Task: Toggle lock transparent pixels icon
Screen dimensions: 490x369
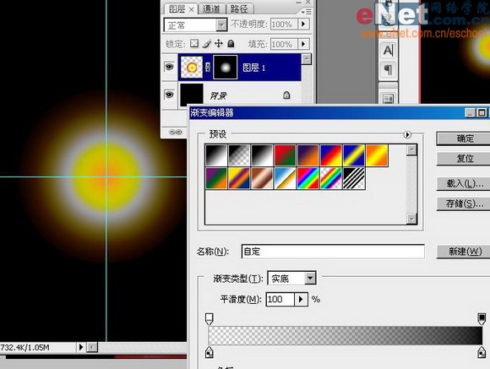Action: (x=194, y=43)
